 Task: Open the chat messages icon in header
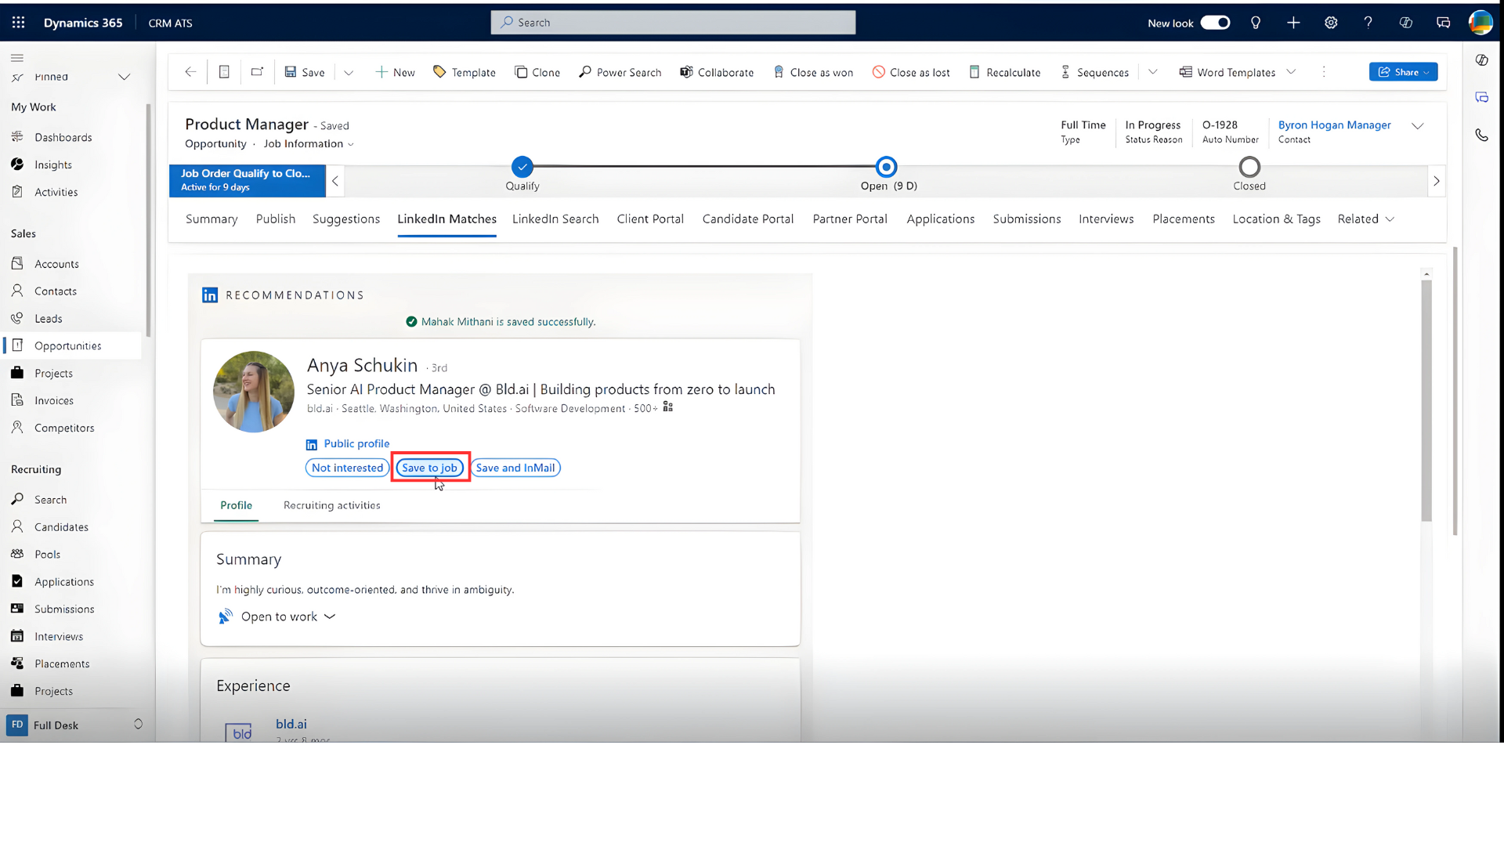pos(1444,23)
